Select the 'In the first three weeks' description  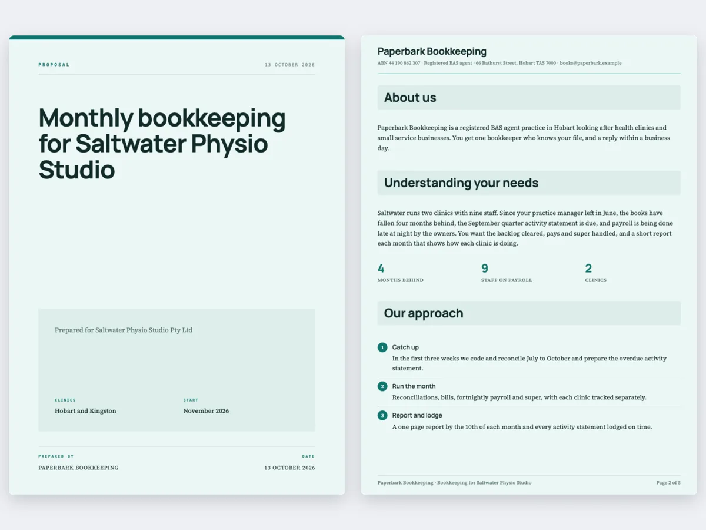[529, 363]
